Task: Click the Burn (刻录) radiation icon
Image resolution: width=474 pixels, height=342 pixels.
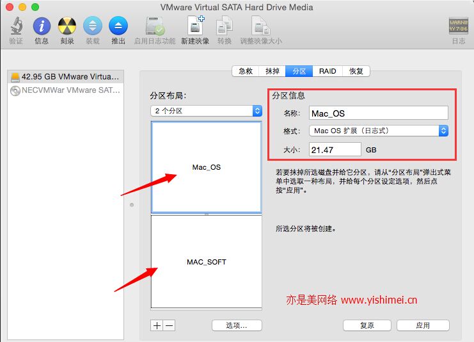Action: (x=67, y=26)
